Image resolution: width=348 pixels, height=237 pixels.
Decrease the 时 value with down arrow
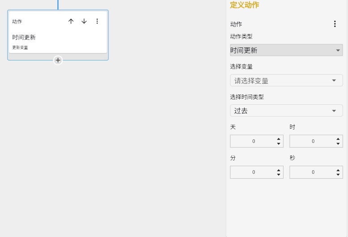coord(338,144)
